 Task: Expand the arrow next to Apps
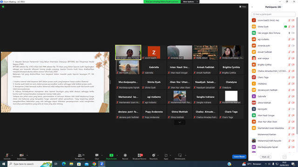(170, 155)
